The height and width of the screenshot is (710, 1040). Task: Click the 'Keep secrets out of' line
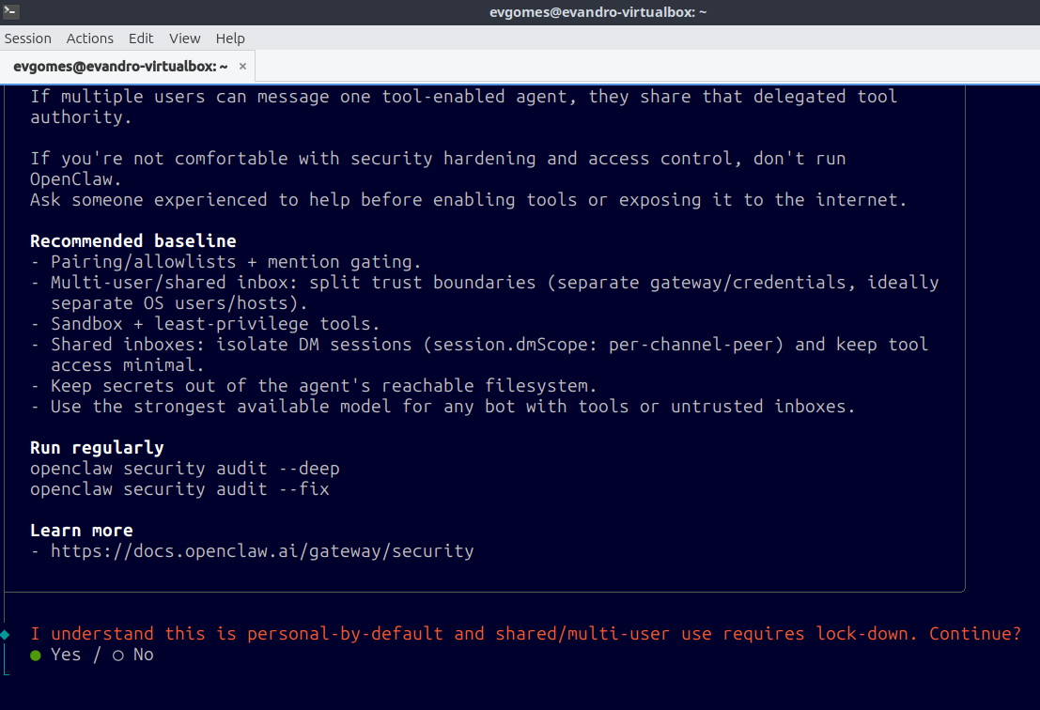[x=313, y=386]
